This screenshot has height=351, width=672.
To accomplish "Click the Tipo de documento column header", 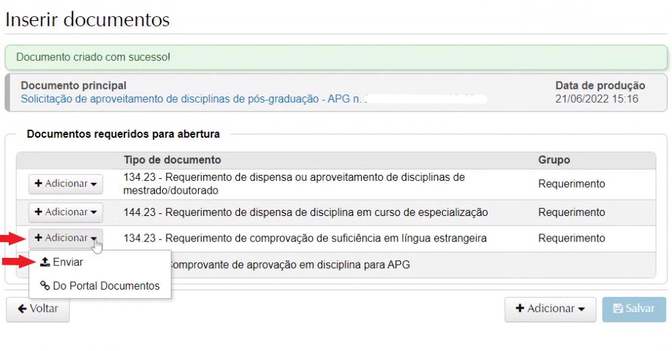I will coord(172,160).
